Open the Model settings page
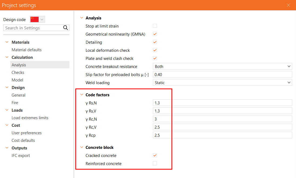Screen dimensions: 296x178 [17, 80]
